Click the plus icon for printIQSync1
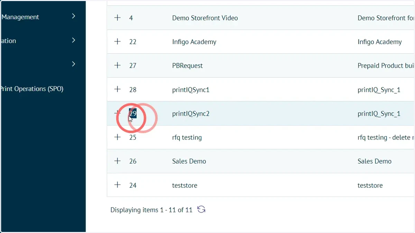Screen dimensions: 415x233 click(118, 89)
